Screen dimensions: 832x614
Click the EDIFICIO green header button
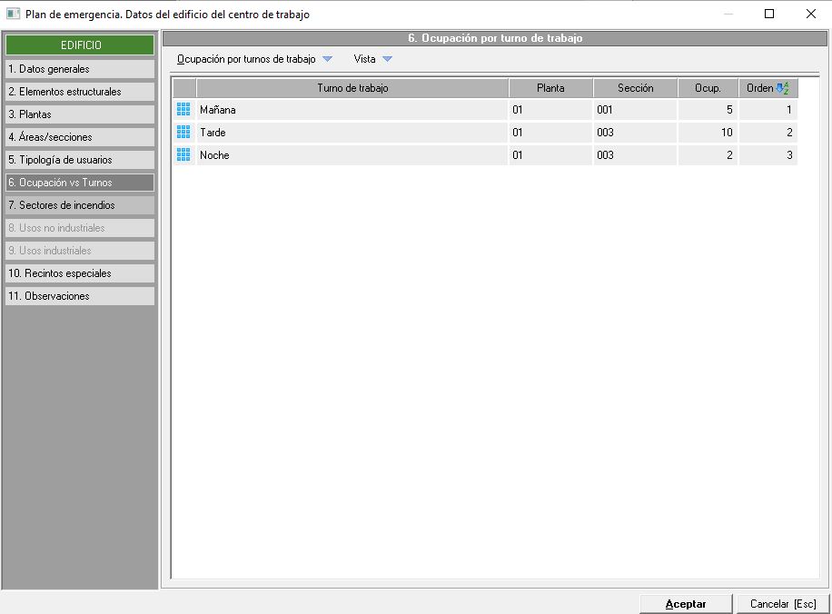click(x=80, y=45)
